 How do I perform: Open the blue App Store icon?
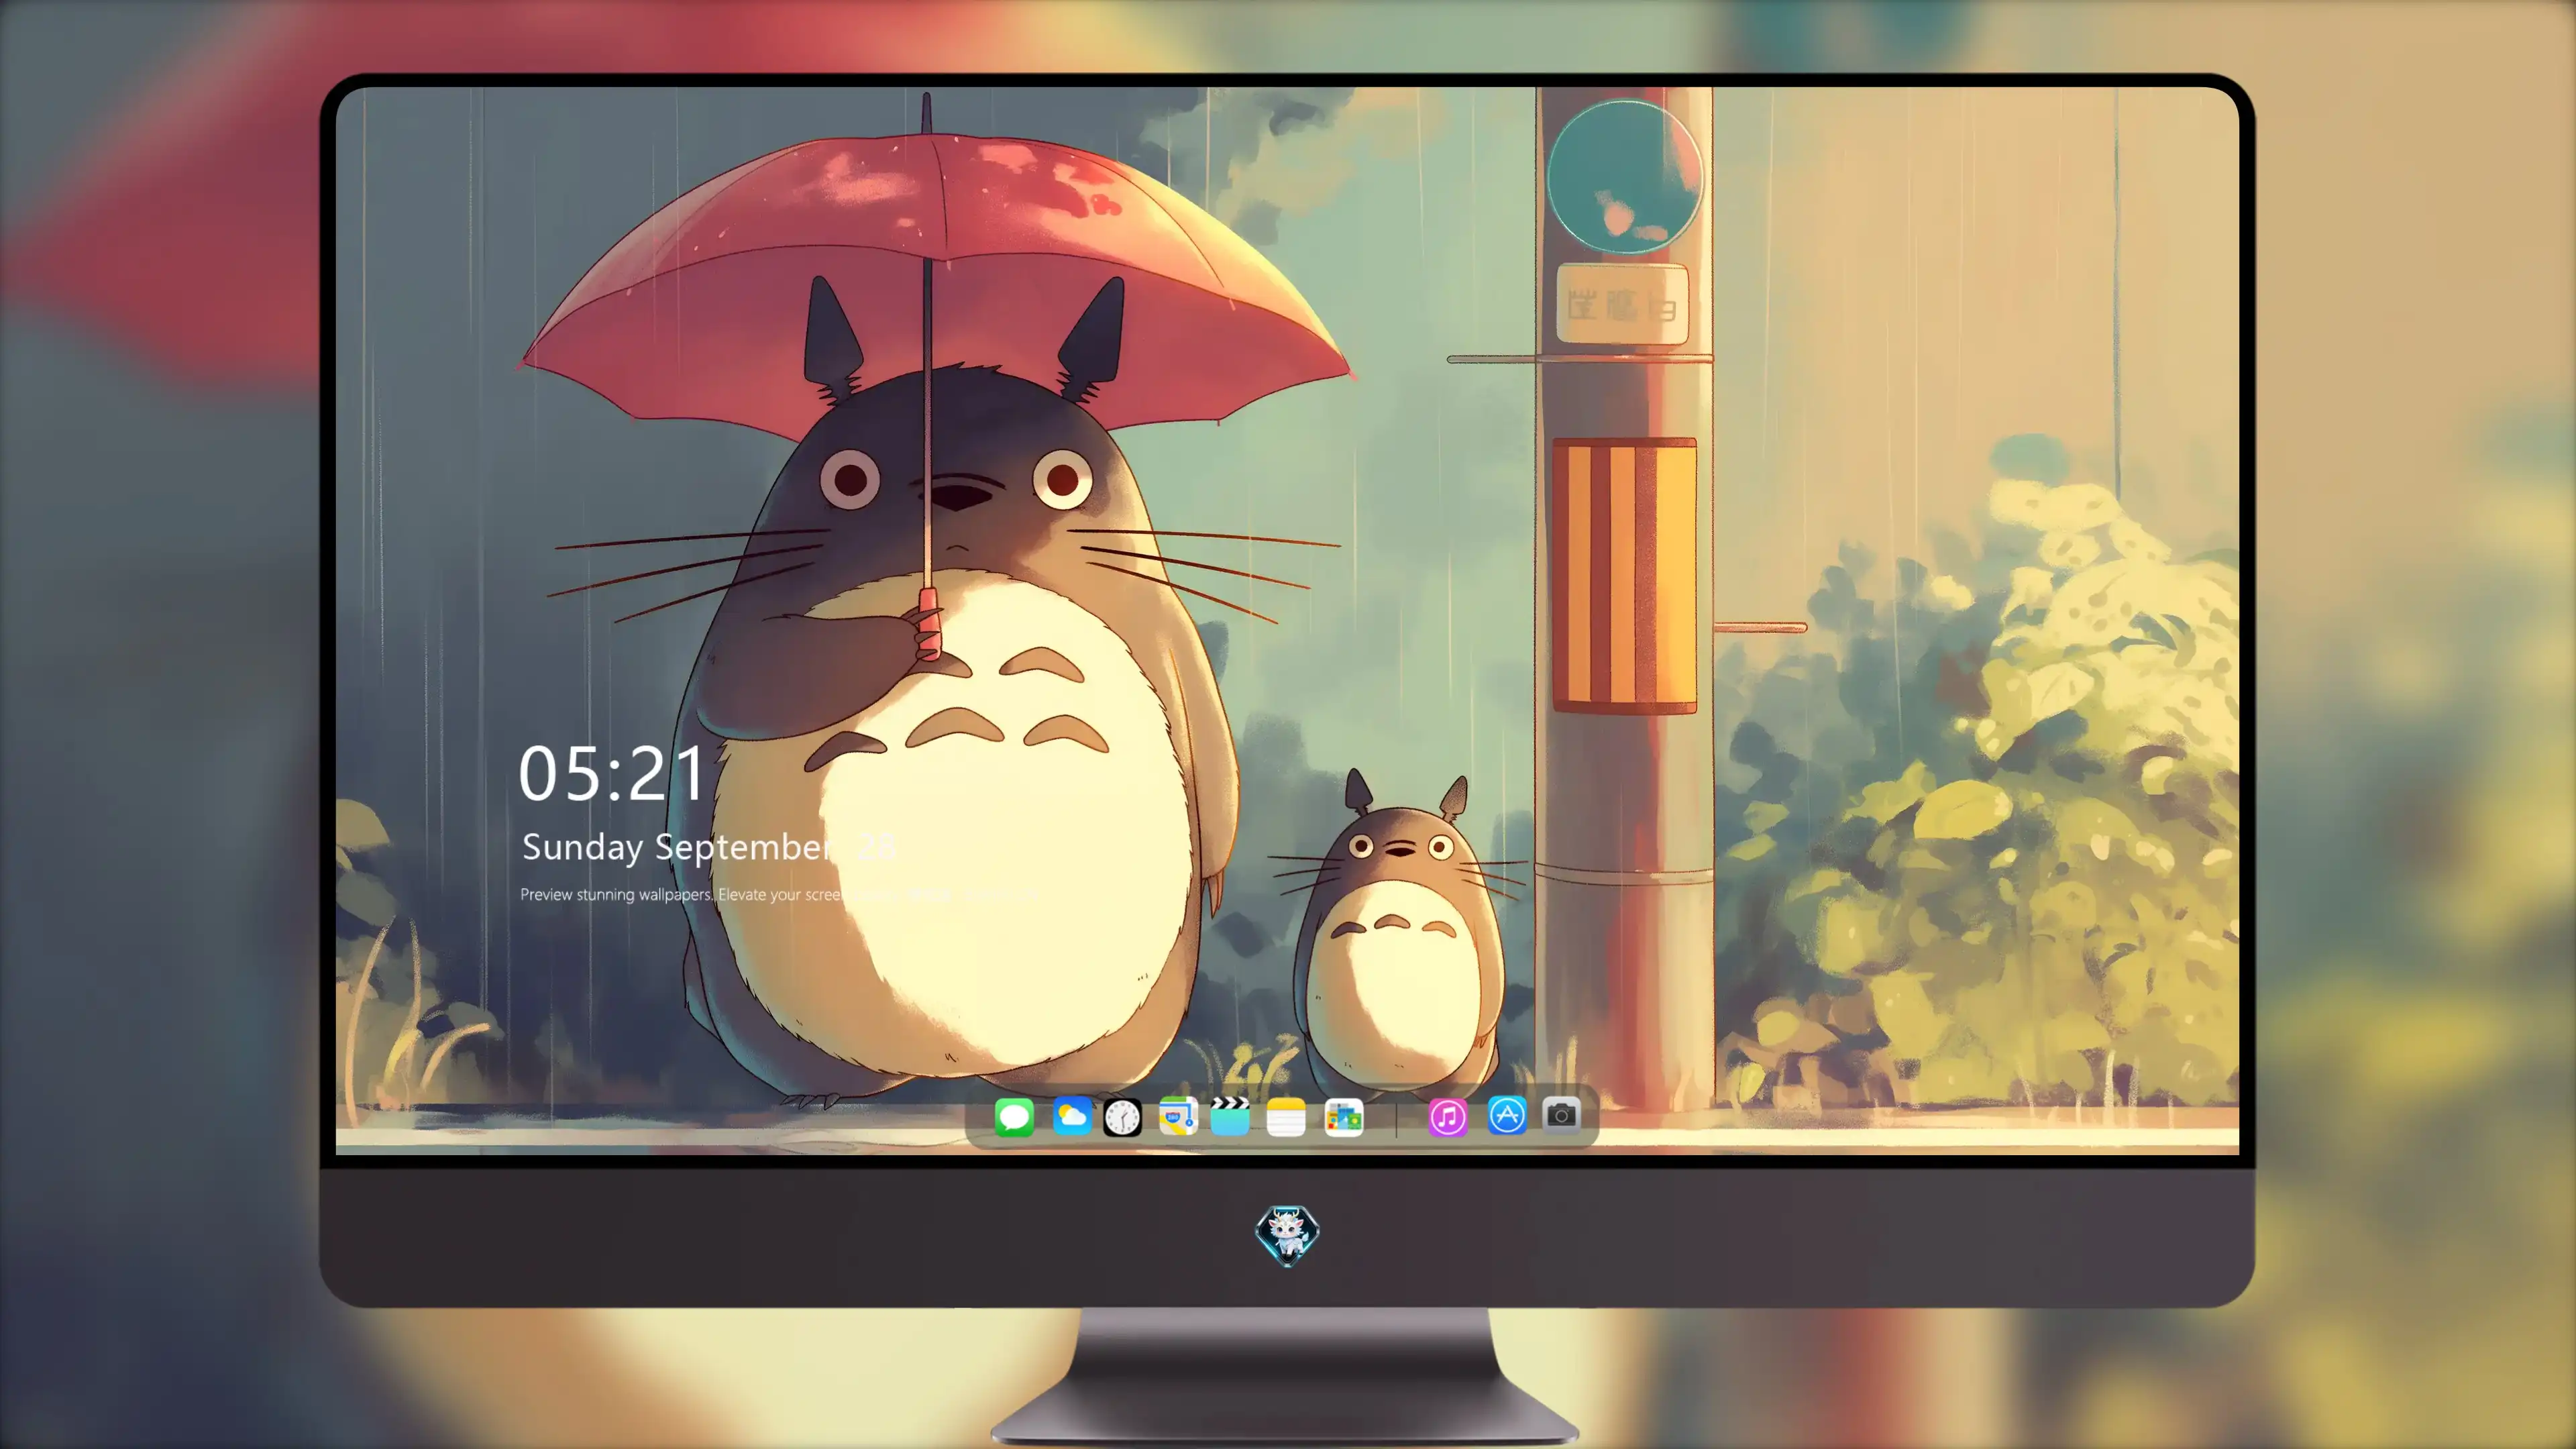(1507, 1116)
